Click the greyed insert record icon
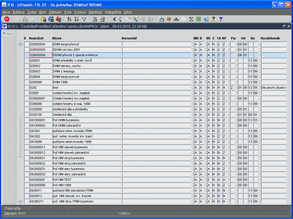293x219 pixels. pos(18,19)
